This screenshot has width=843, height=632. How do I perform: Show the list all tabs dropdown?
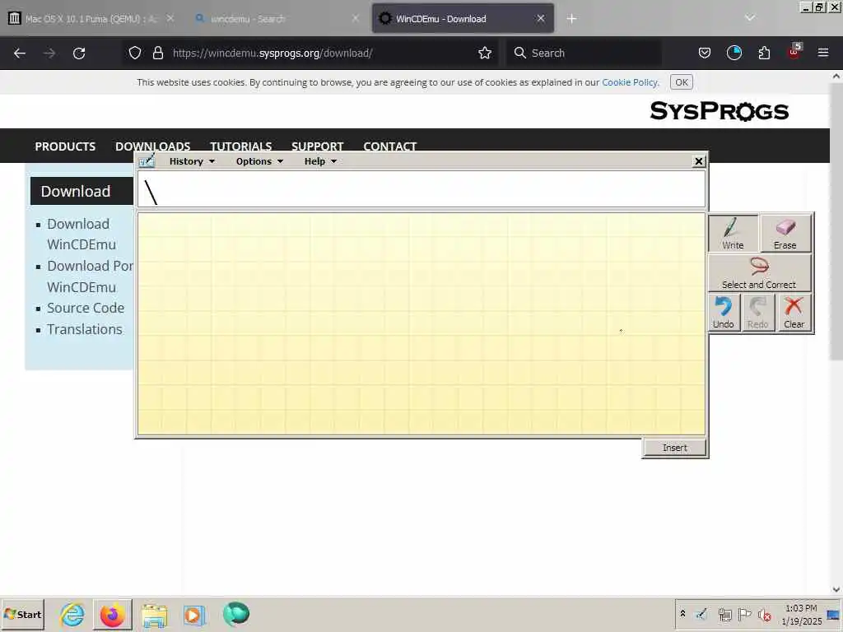click(750, 18)
